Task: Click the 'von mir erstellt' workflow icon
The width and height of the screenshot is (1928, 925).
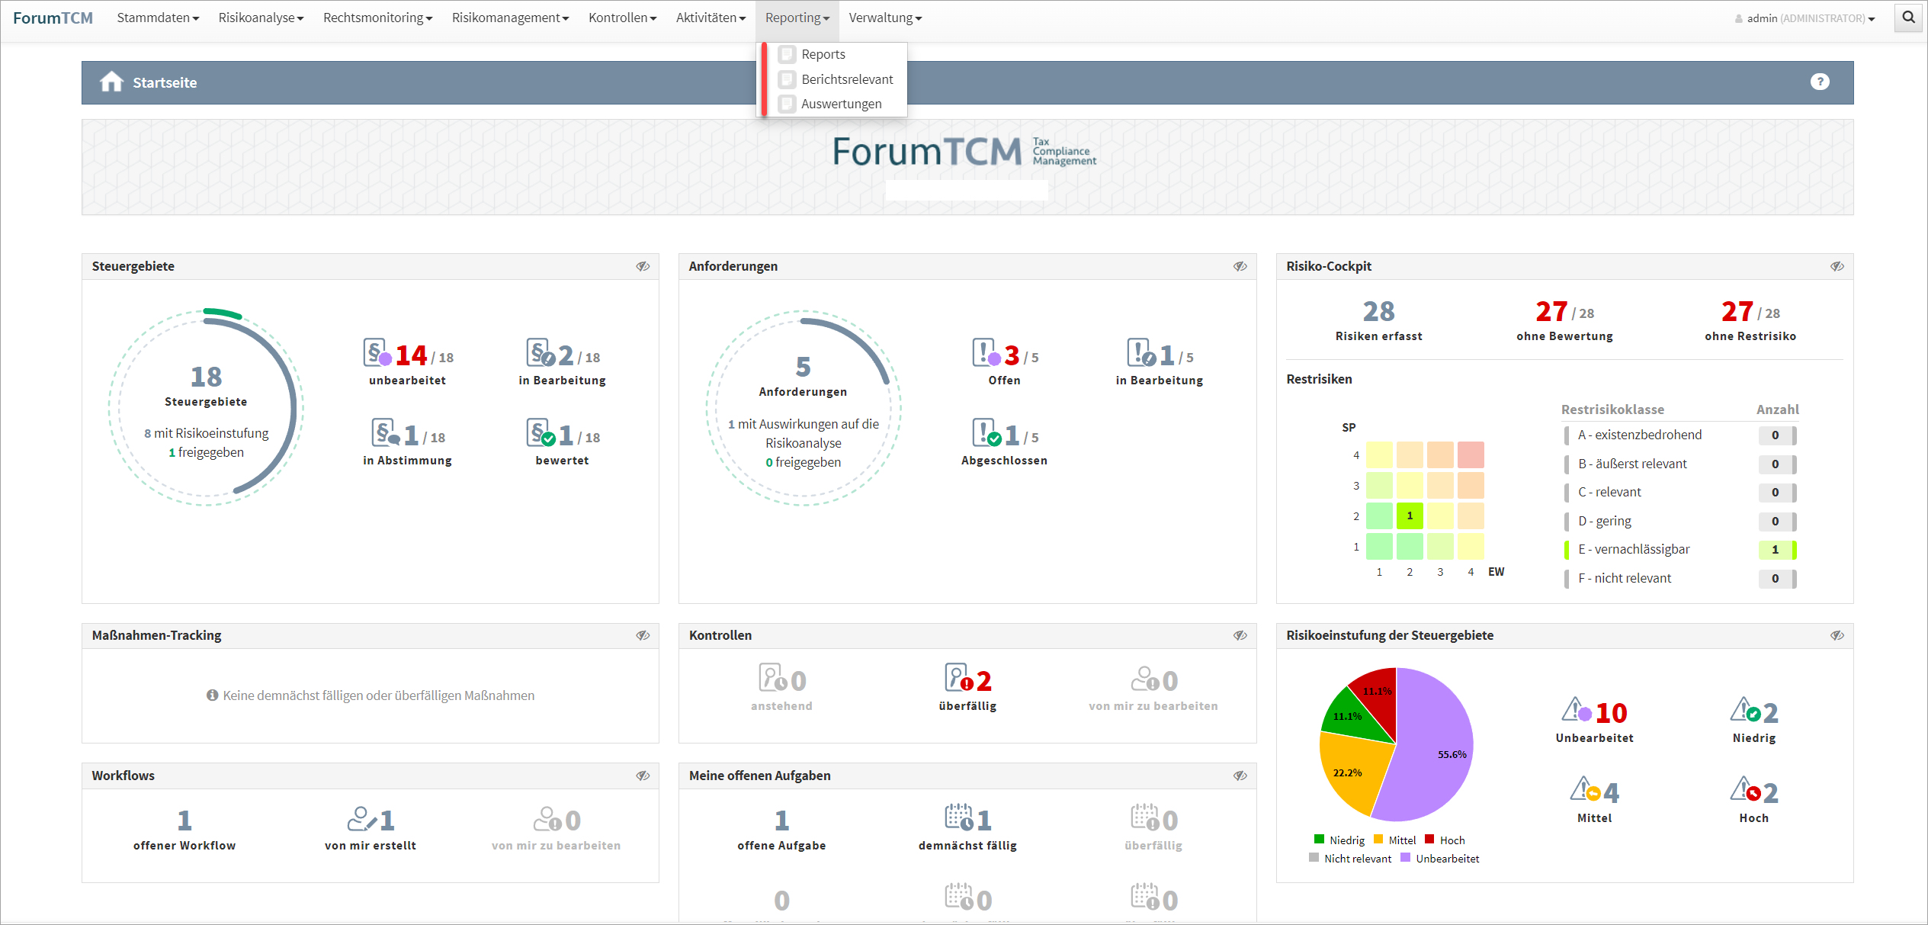Action: click(x=361, y=820)
